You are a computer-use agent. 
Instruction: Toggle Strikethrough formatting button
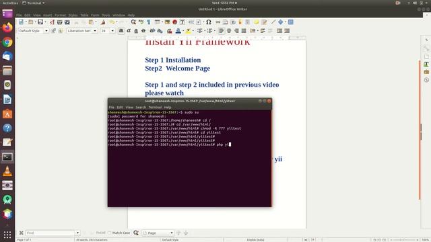pyautogui.click(x=143, y=31)
